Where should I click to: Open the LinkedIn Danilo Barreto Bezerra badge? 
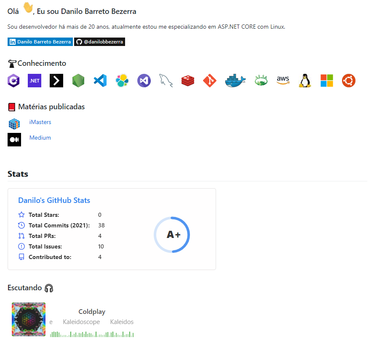(x=40, y=42)
